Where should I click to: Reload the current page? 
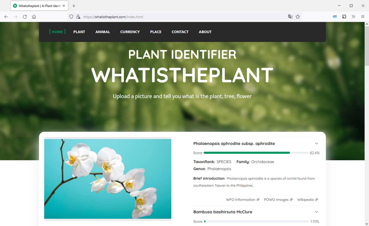25,17
